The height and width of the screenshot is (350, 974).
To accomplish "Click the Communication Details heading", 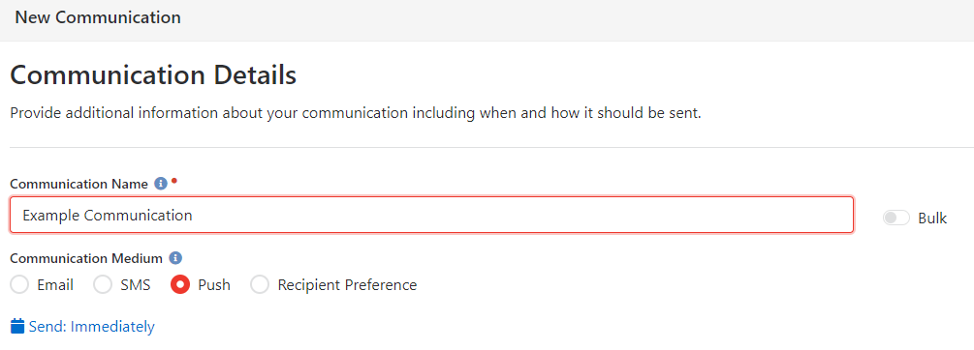I will (153, 75).
